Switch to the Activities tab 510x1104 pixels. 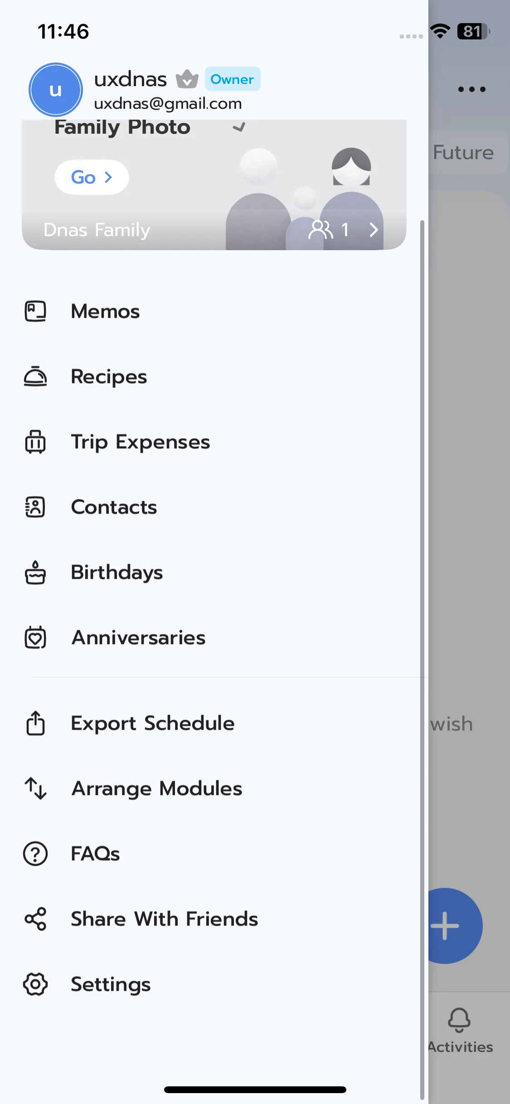pos(460,1029)
